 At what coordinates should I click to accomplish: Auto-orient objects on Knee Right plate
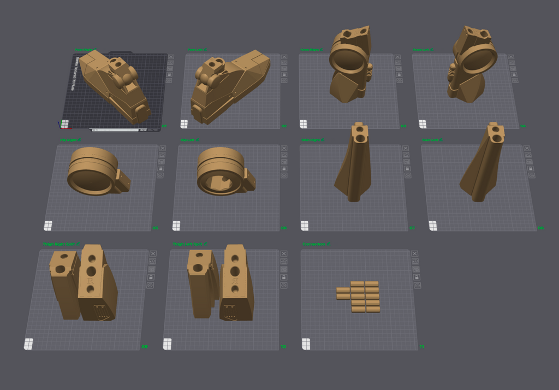(x=398, y=62)
